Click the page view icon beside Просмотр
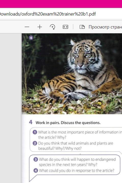The height and width of the screenshot is (183, 122). [x=82, y=27]
